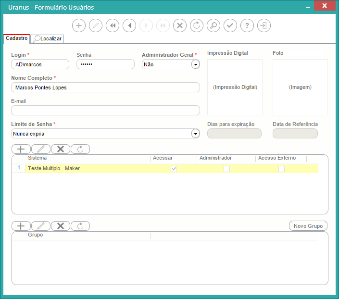Go to last record double-right arrow

[x=163, y=25]
